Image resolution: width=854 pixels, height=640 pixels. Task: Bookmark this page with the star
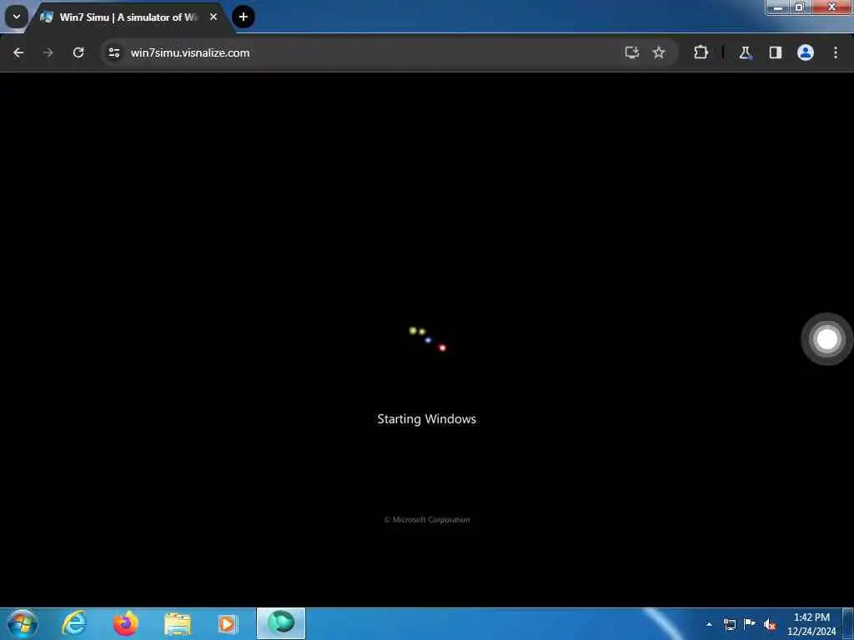(x=659, y=52)
